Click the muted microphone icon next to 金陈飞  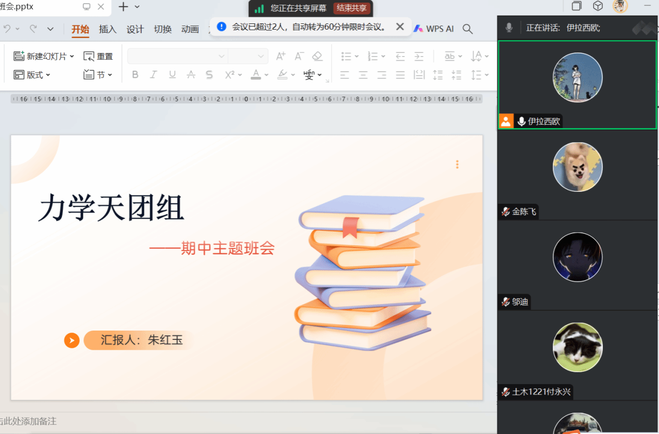coord(505,212)
